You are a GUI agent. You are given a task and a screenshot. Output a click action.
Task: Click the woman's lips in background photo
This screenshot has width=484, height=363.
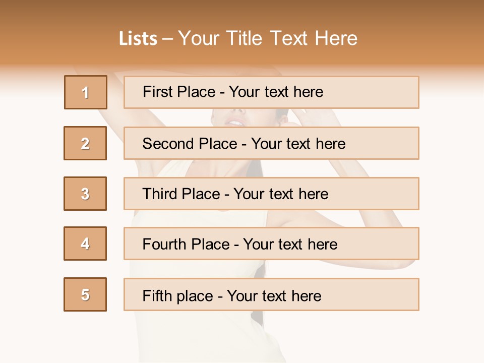pyautogui.click(x=236, y=122)
